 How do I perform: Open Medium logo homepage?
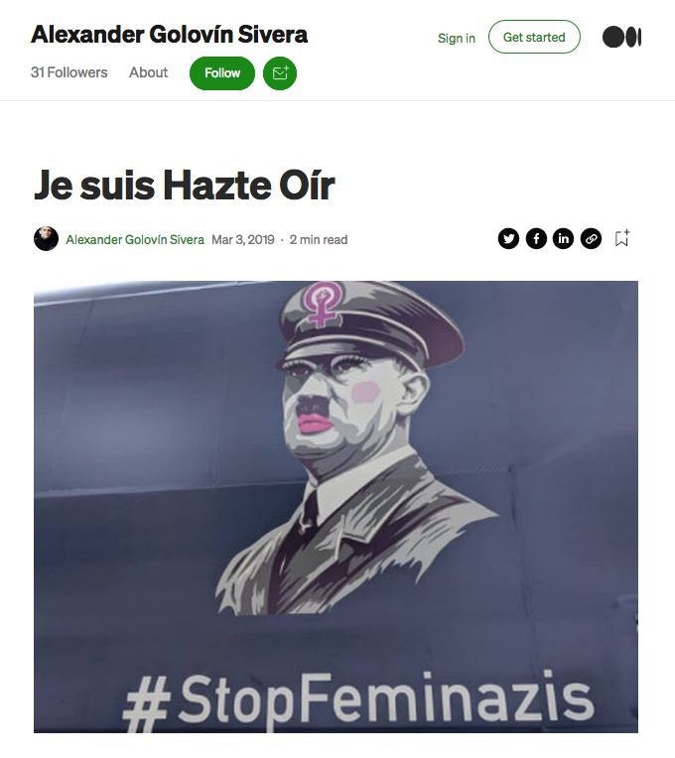(x=621, y=38)
